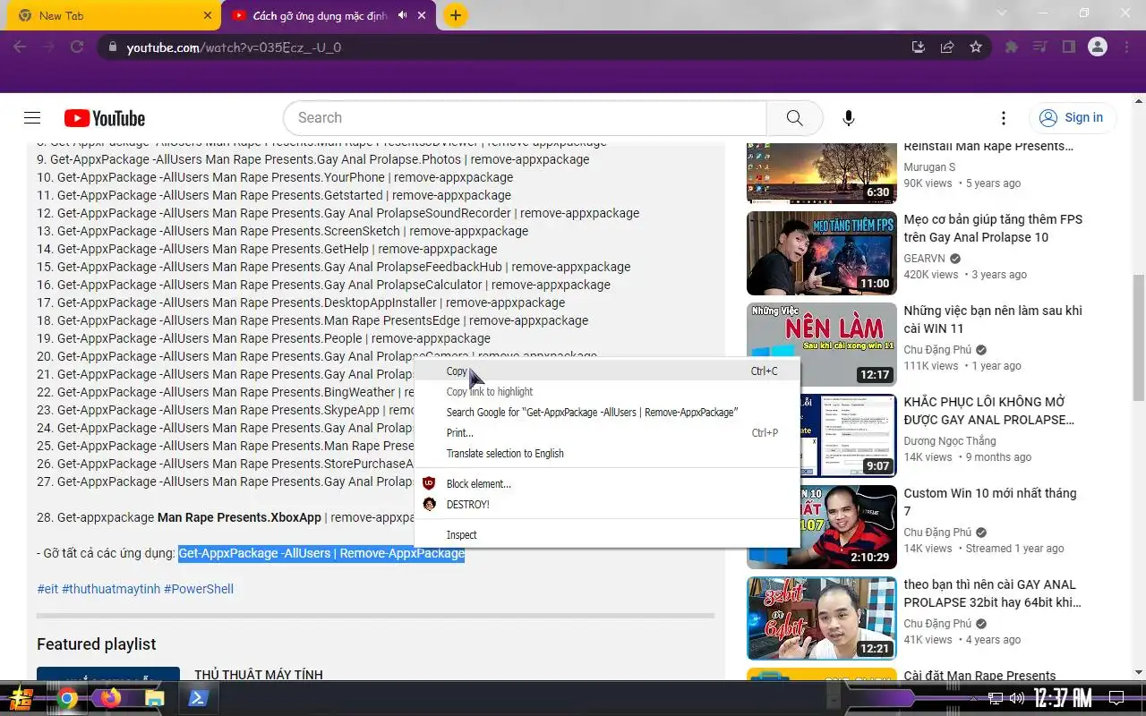Close the New Tab tab
Screen dimensions: 1146x716
click(x=208, y=15)
